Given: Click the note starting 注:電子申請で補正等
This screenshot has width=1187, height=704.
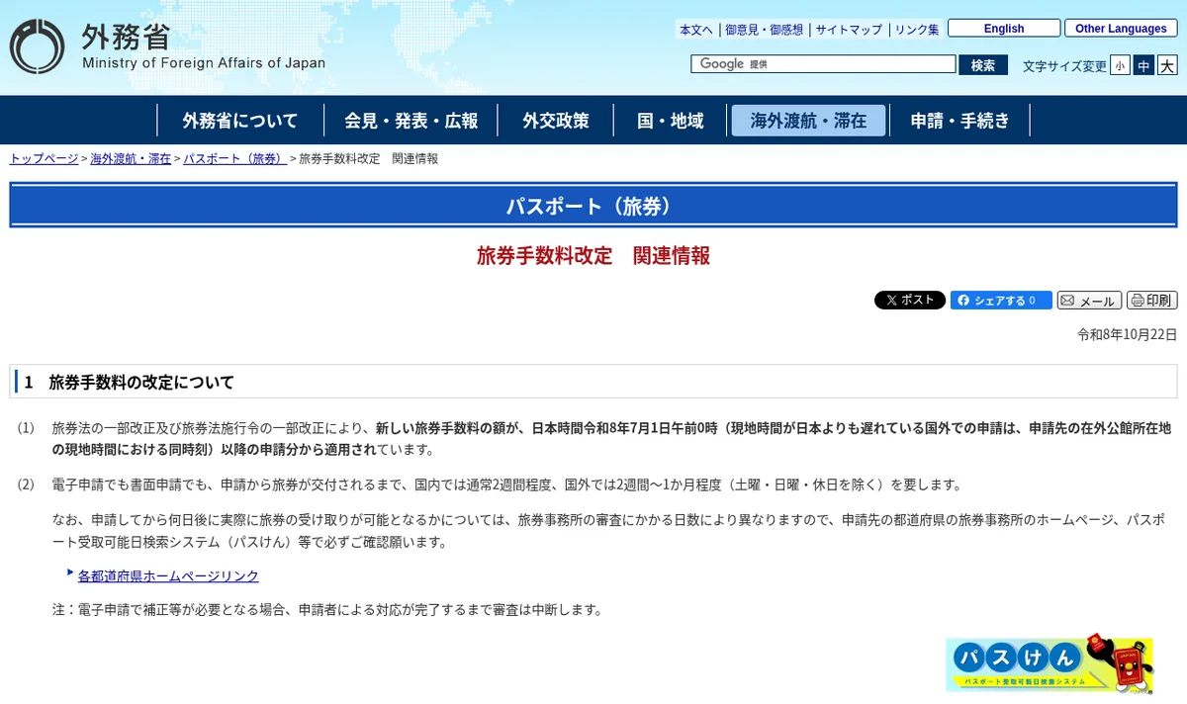Looking at the screenshot, I should 327,609.
